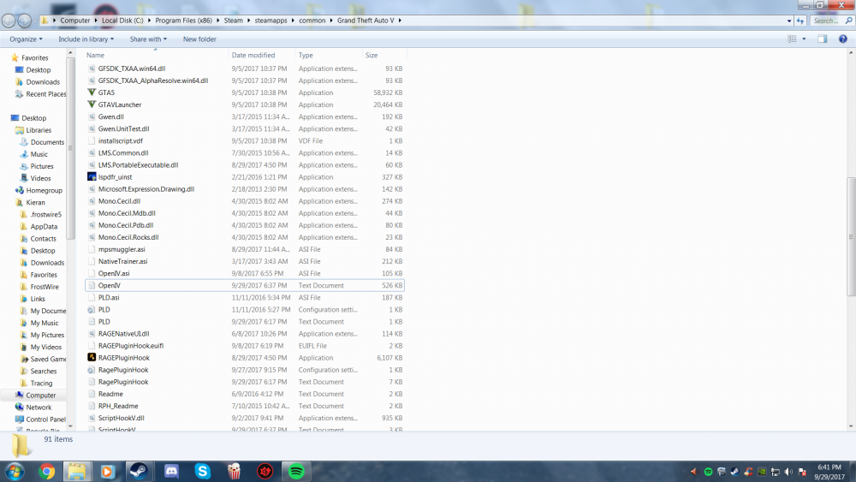This screenshot has width=856, height=482.
Task: Open Discord from the taskbar
Action: 171,471
